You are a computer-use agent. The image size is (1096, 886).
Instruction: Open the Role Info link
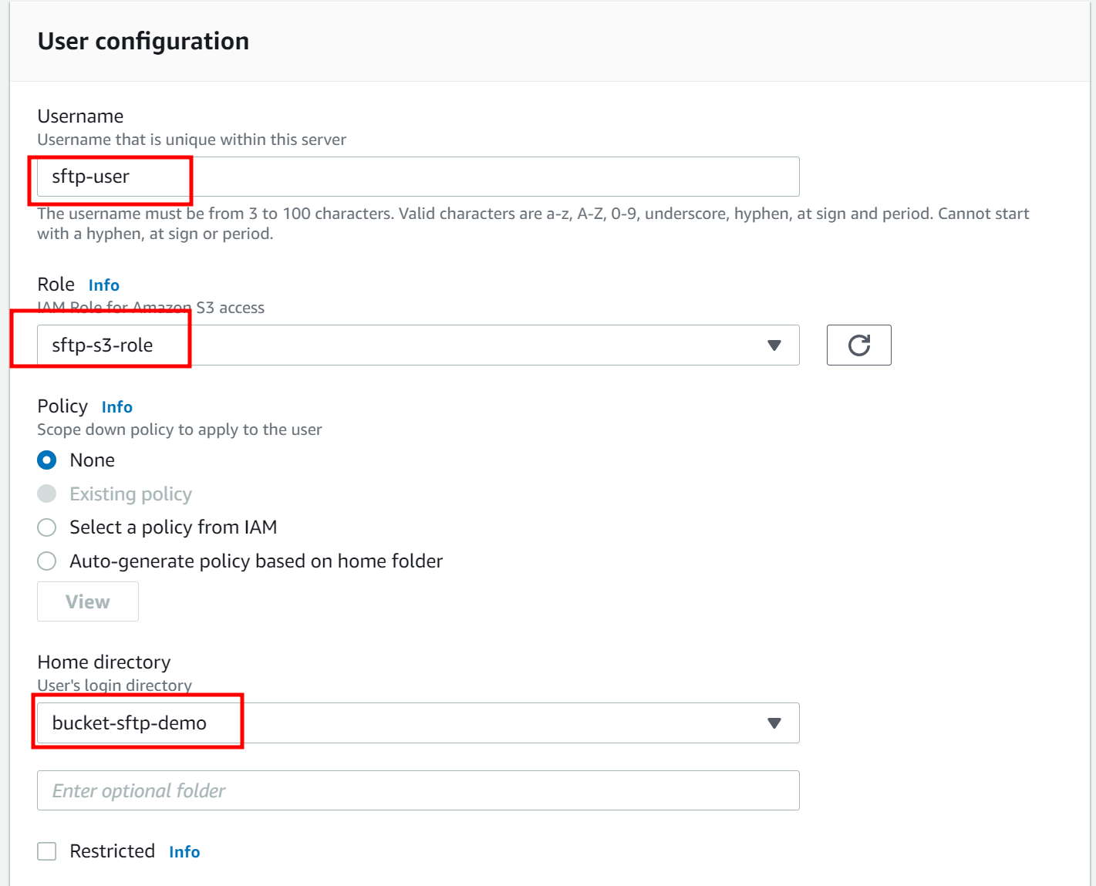(x=104, y=285)
